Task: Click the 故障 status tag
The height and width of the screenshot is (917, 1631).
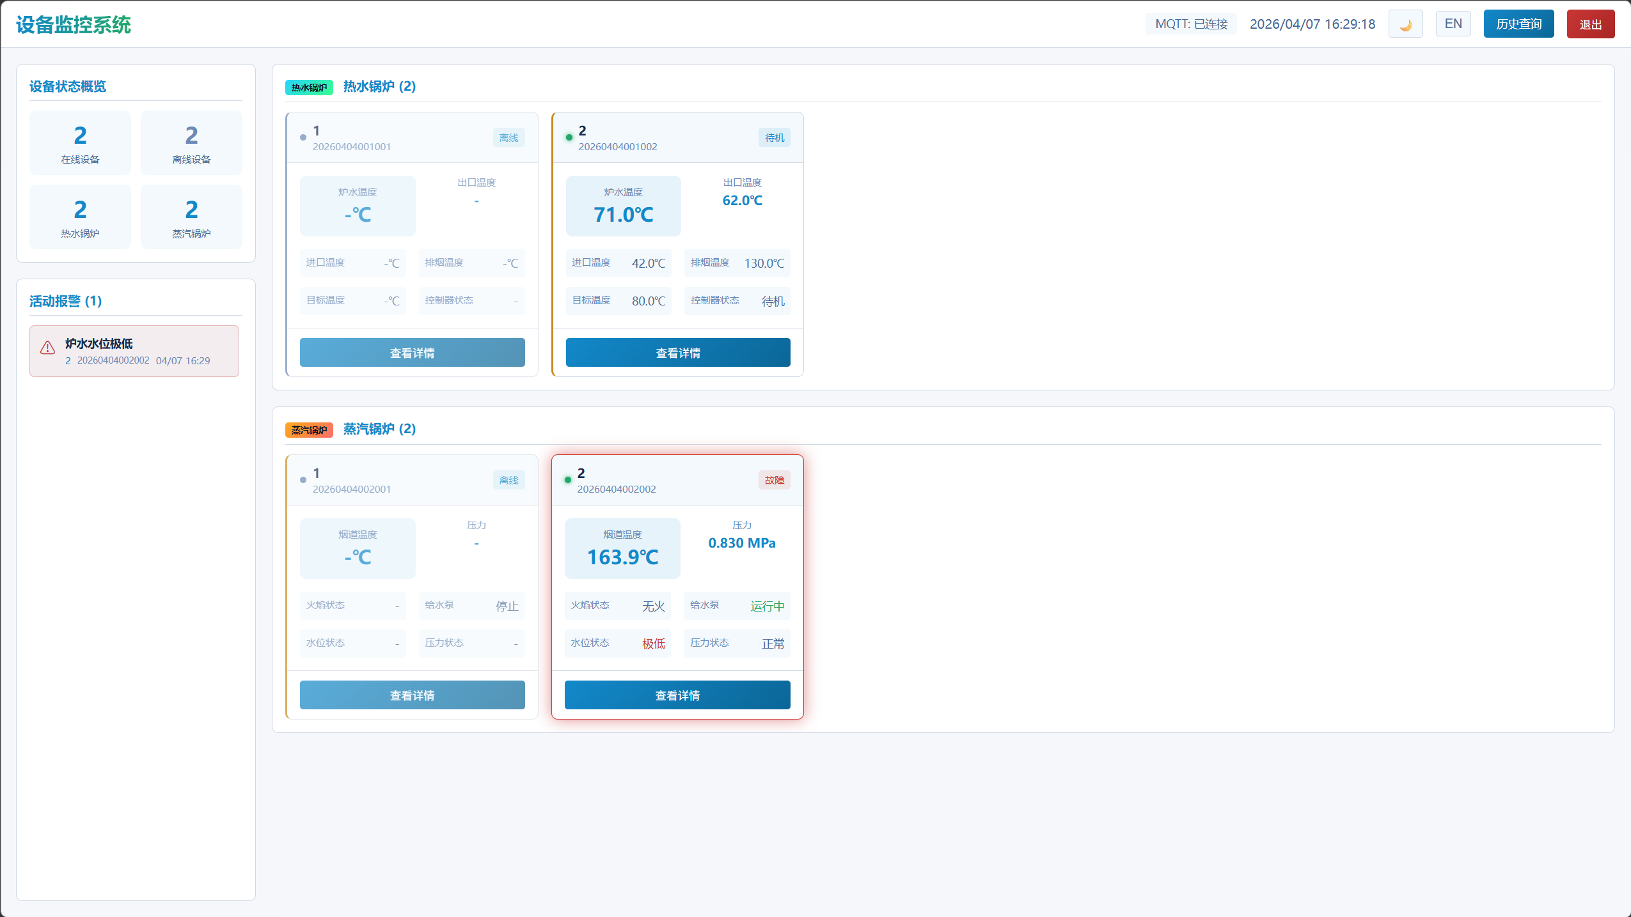Action: (774, 480)
